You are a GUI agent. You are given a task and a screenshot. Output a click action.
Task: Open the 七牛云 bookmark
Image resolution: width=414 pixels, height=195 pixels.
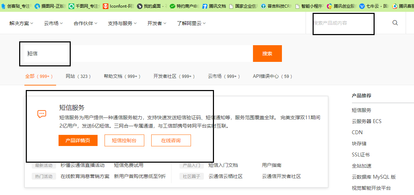374,6
